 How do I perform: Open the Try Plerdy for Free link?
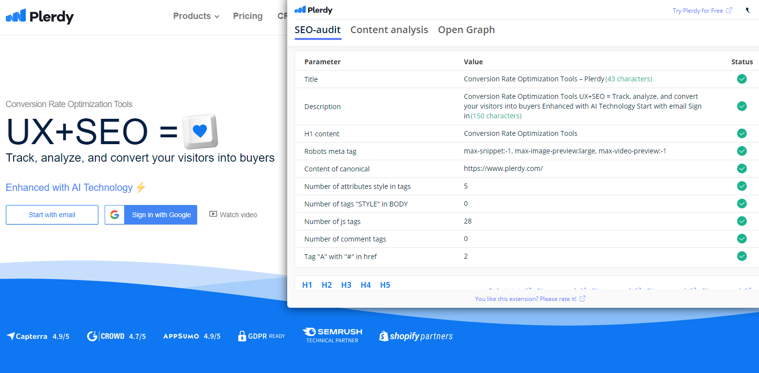click(x=702, y=11)
